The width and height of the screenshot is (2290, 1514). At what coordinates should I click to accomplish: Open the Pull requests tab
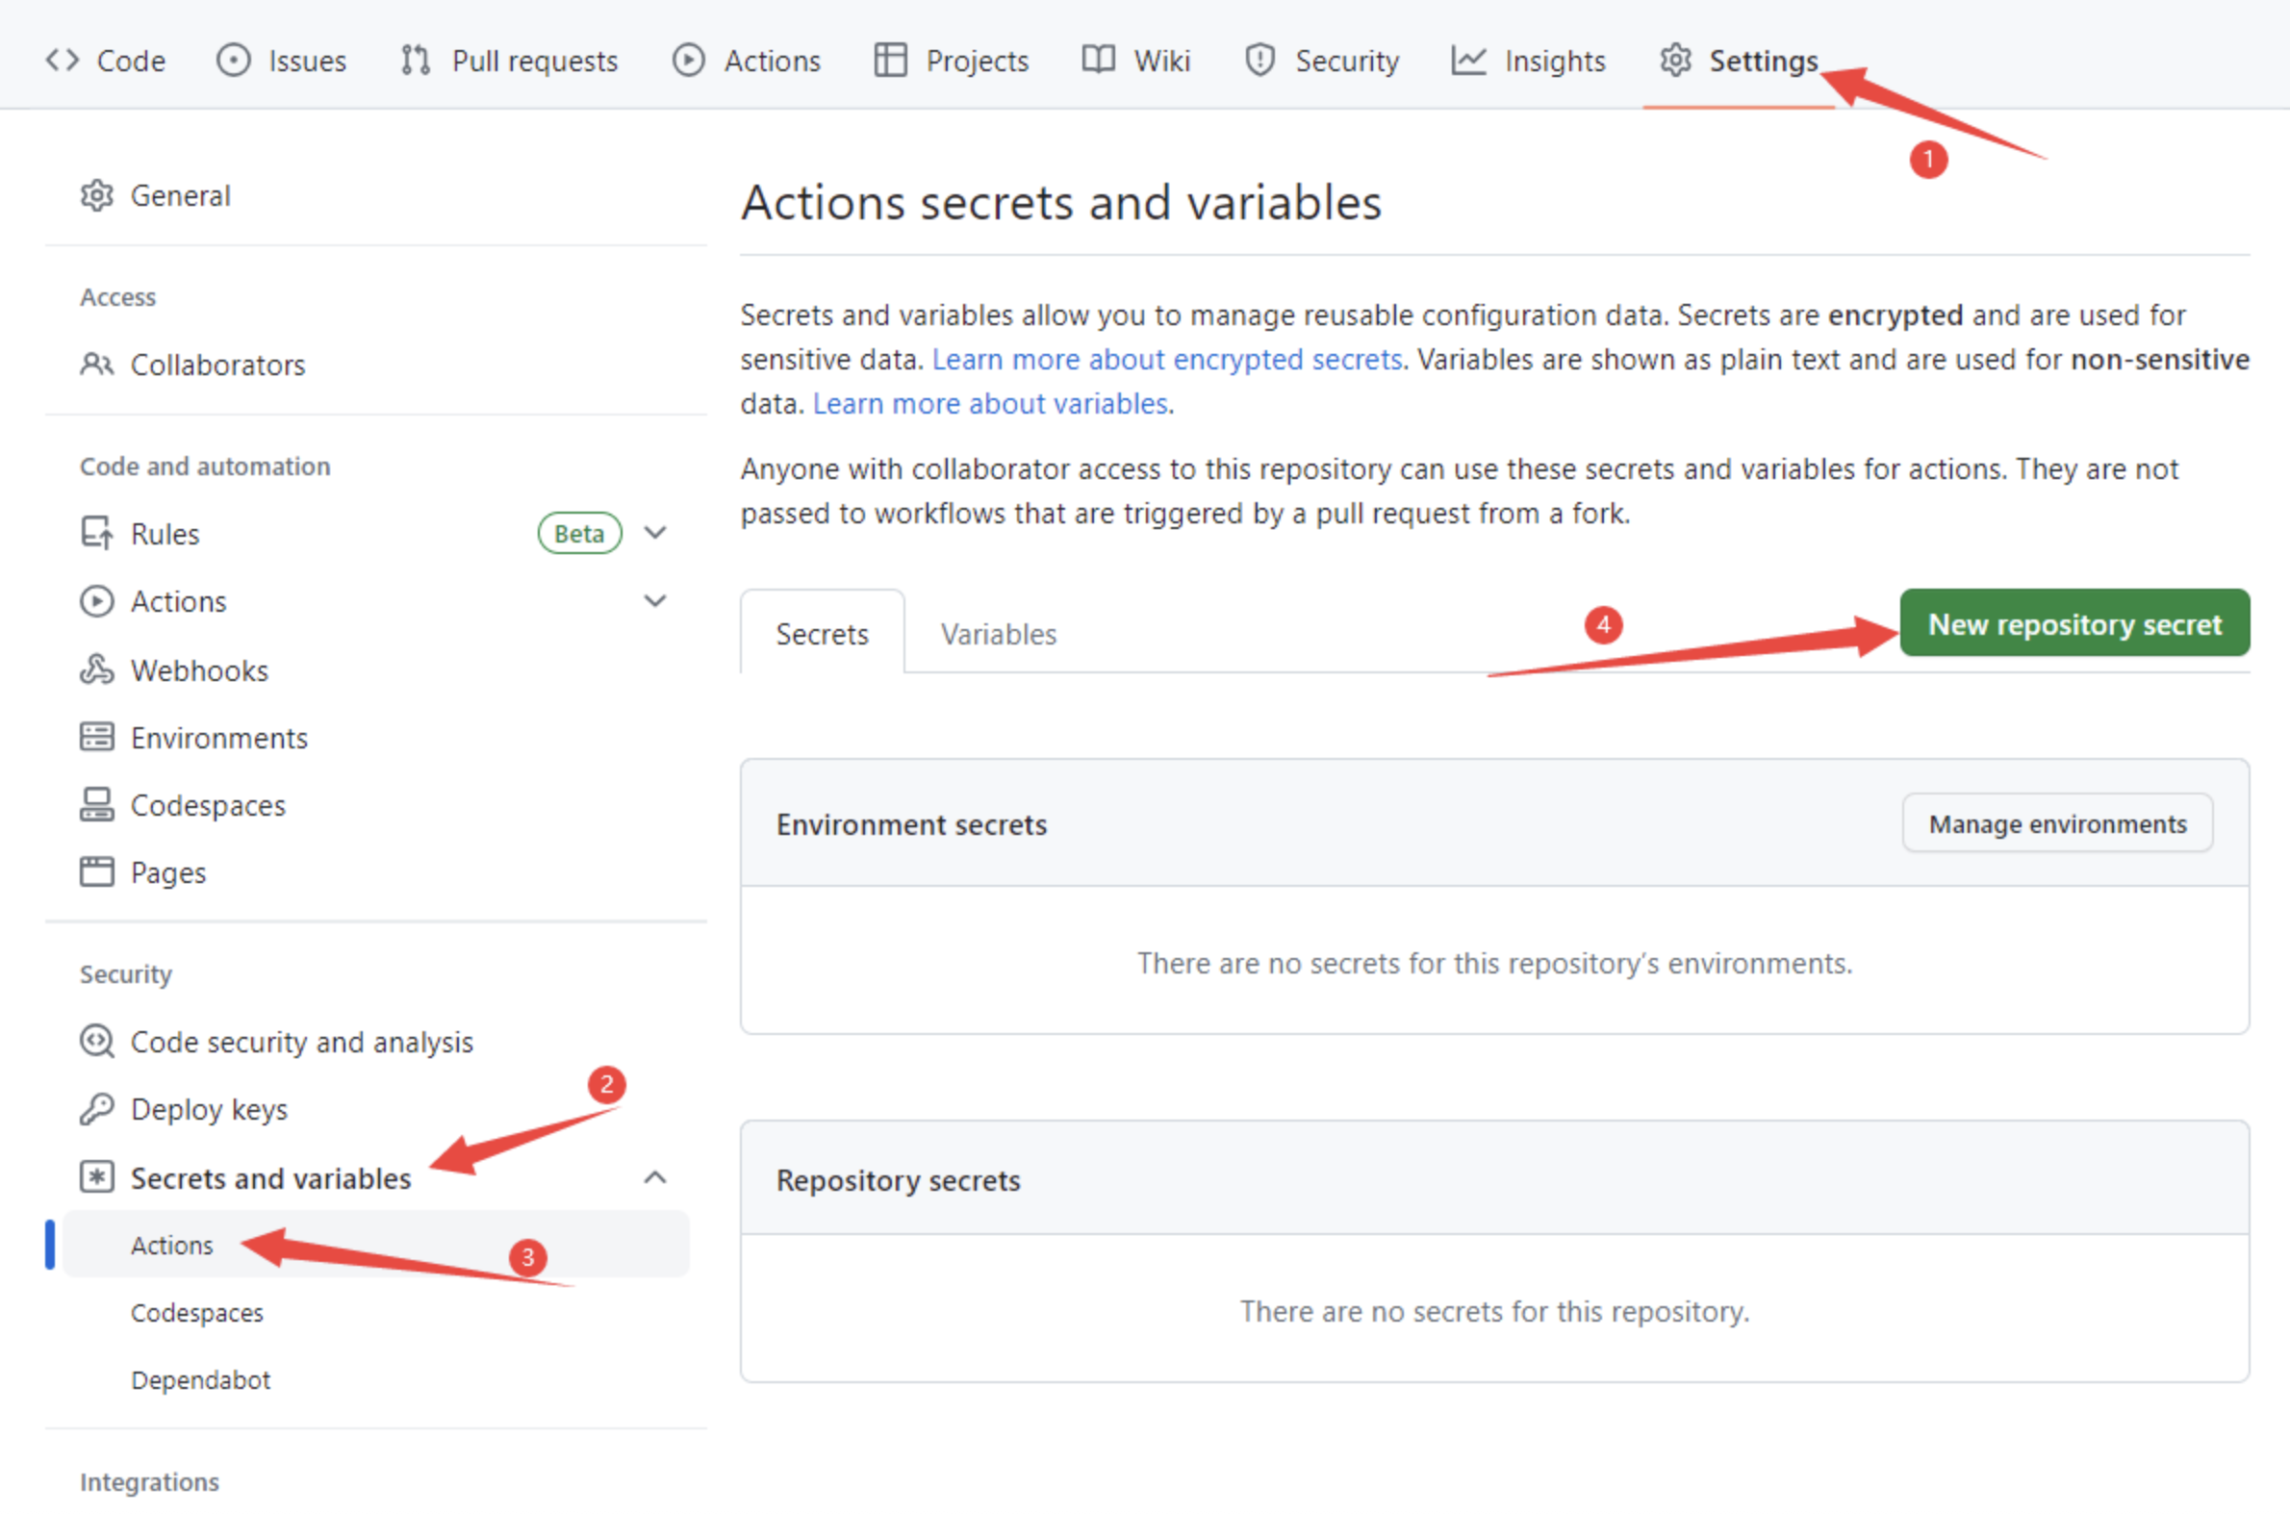pyautogui.click(x=509, y=61)
